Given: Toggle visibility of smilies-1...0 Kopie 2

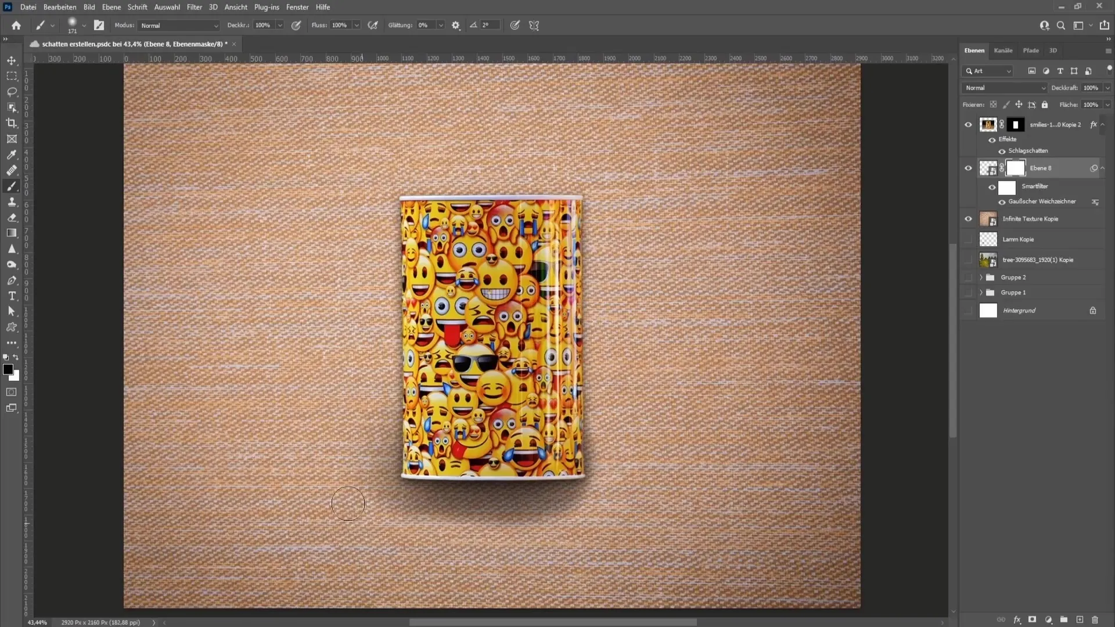Looking at the screenshot, I should click(967, 124).
